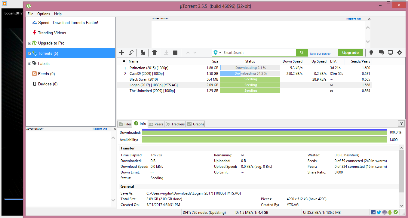408x218 pixels.
Task: Expand the Torrents (5) tree node
Action: (x=29, y=54)
